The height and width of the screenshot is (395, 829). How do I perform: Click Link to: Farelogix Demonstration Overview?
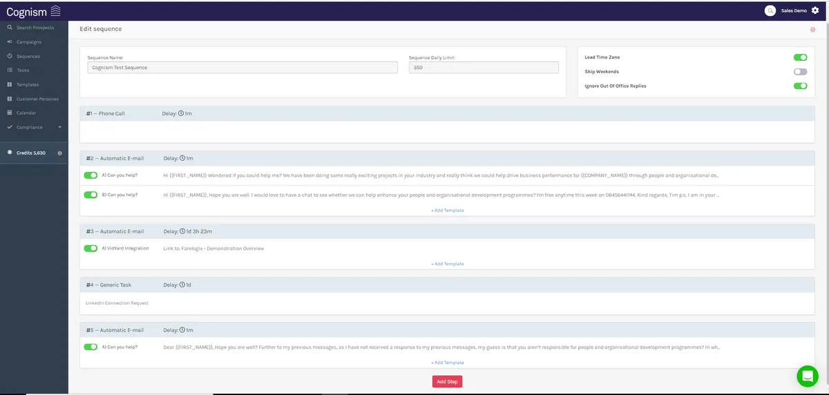tap(213, 249)
